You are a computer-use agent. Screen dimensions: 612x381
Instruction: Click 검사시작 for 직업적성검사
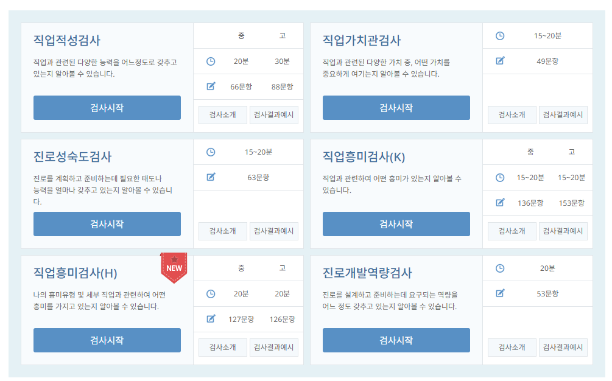click(x=107, y=108)
